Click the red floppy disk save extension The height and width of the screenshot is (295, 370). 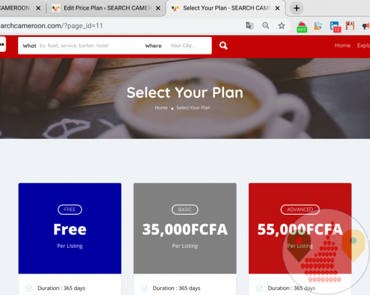(350, 25)
